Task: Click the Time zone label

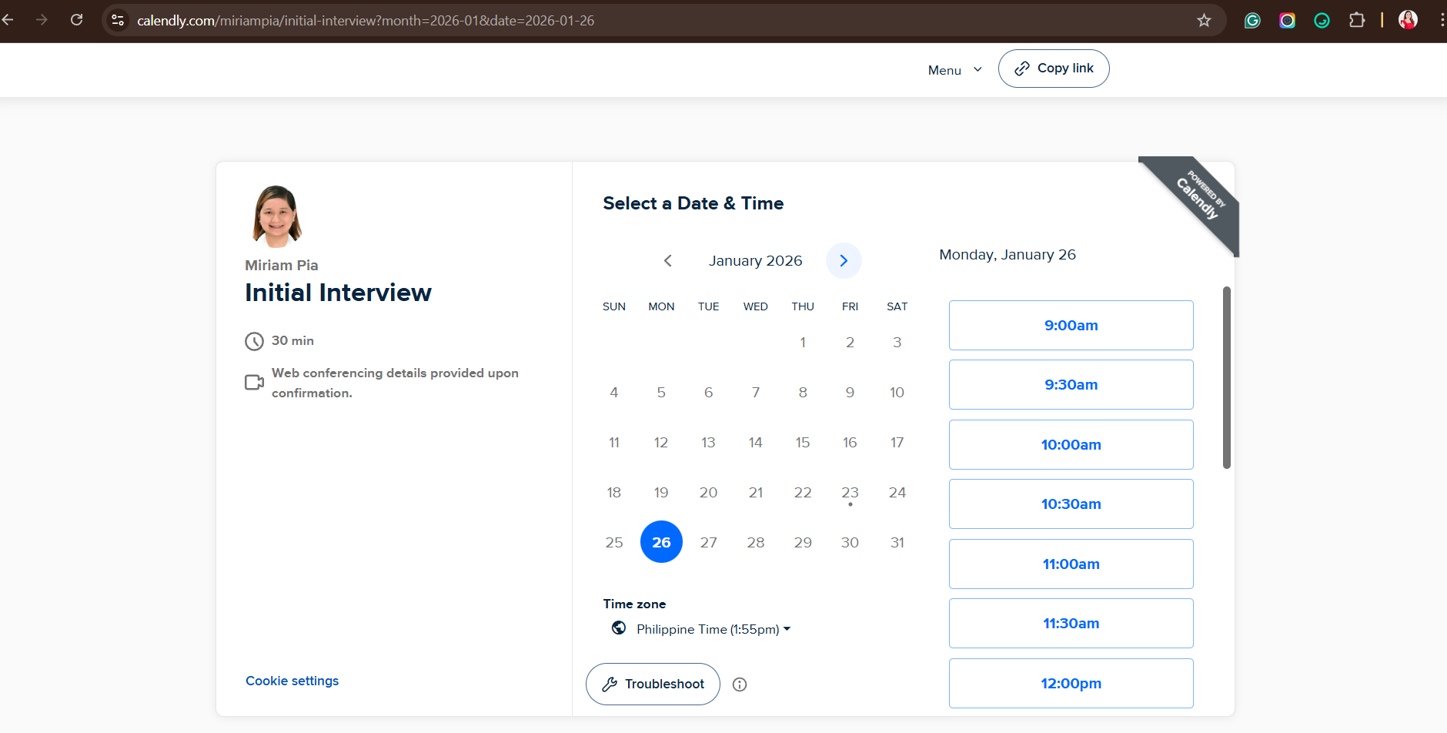Action: click(634, 604)
